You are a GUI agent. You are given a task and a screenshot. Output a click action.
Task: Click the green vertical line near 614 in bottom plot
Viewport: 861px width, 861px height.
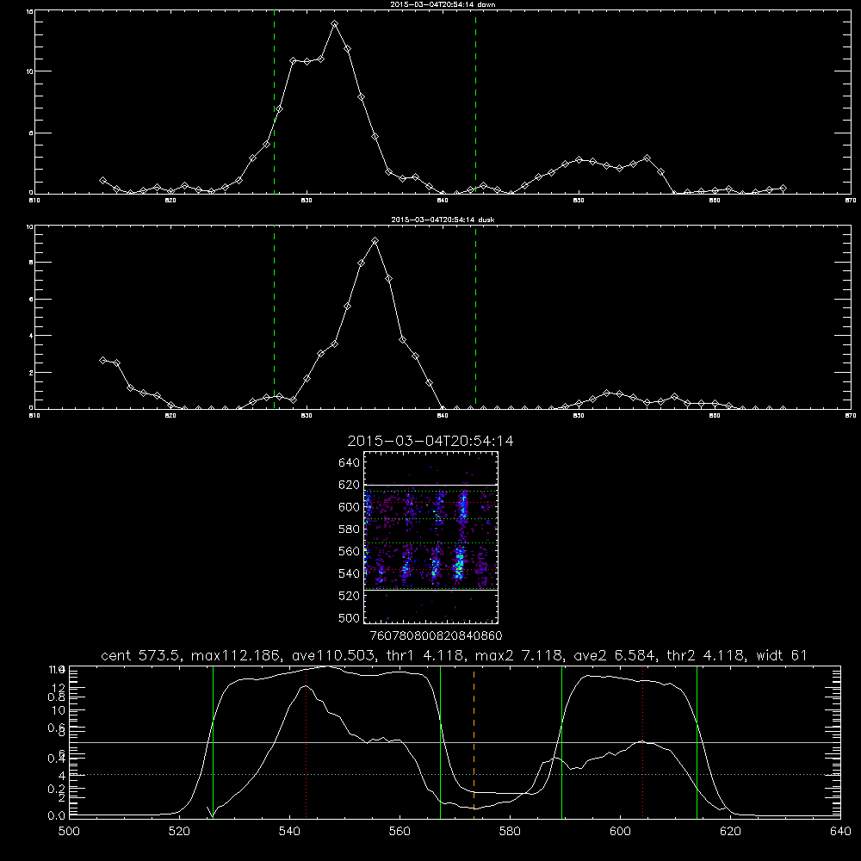[697, 741]
